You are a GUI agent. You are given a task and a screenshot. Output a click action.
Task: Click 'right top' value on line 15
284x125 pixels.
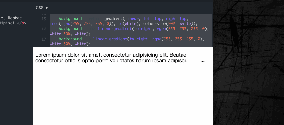pos(176,19)
